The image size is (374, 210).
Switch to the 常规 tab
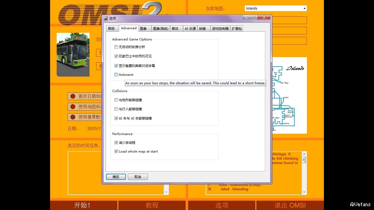click(x=113, y=29)
